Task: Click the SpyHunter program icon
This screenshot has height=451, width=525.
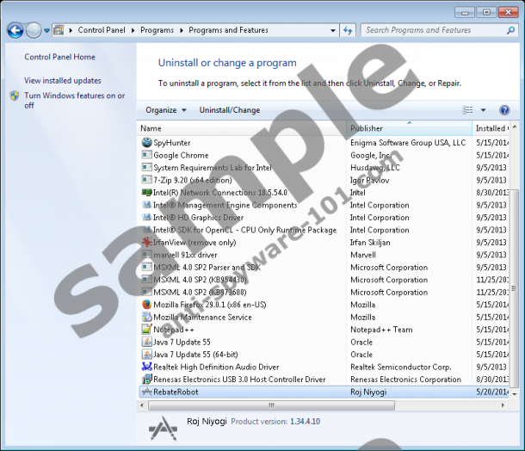Action: [146, 143]
